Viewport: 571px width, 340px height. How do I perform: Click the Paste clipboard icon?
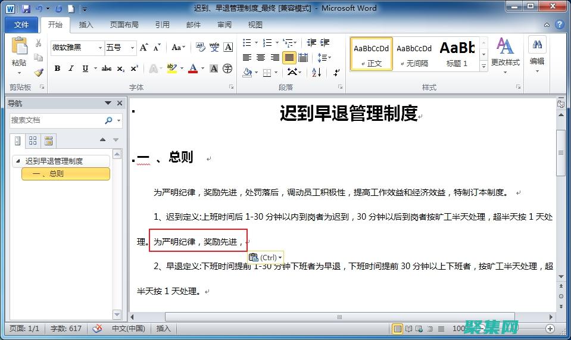[19, 46]
